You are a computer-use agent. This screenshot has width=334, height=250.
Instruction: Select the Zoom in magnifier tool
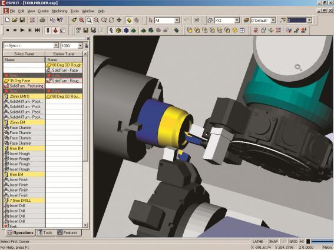pyautogui.click(x=81, y=20)
